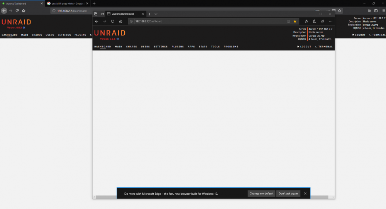Go back in the Firefox window
This screenshot has width=386, height=209.
[x=4, y=11]
